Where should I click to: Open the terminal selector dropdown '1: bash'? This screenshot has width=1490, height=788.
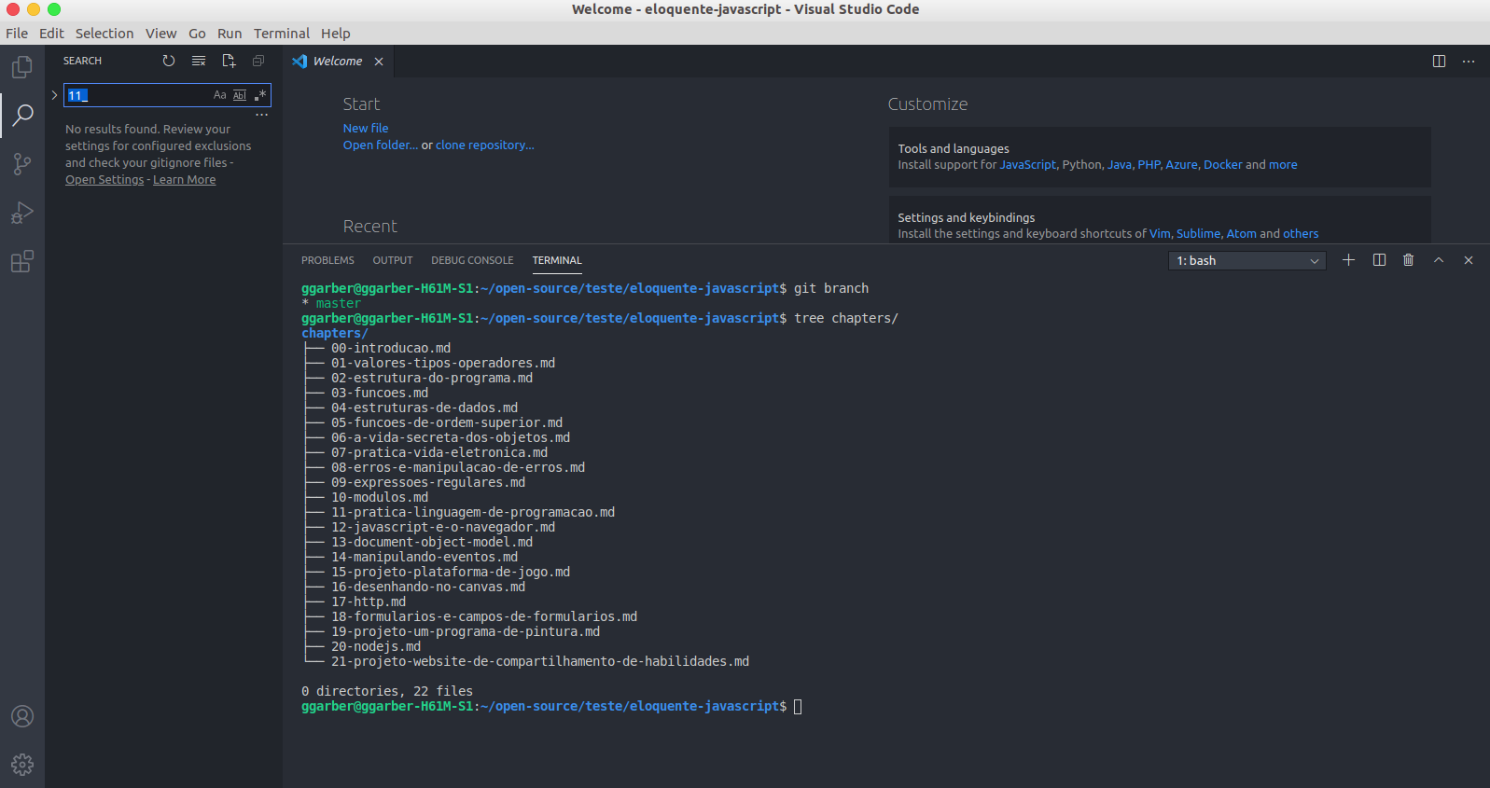(1246, 261)
